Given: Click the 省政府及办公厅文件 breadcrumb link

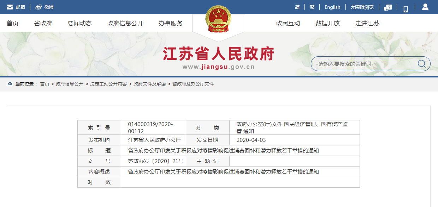Looking at the screenshot, I should click(x=193, y=84).
